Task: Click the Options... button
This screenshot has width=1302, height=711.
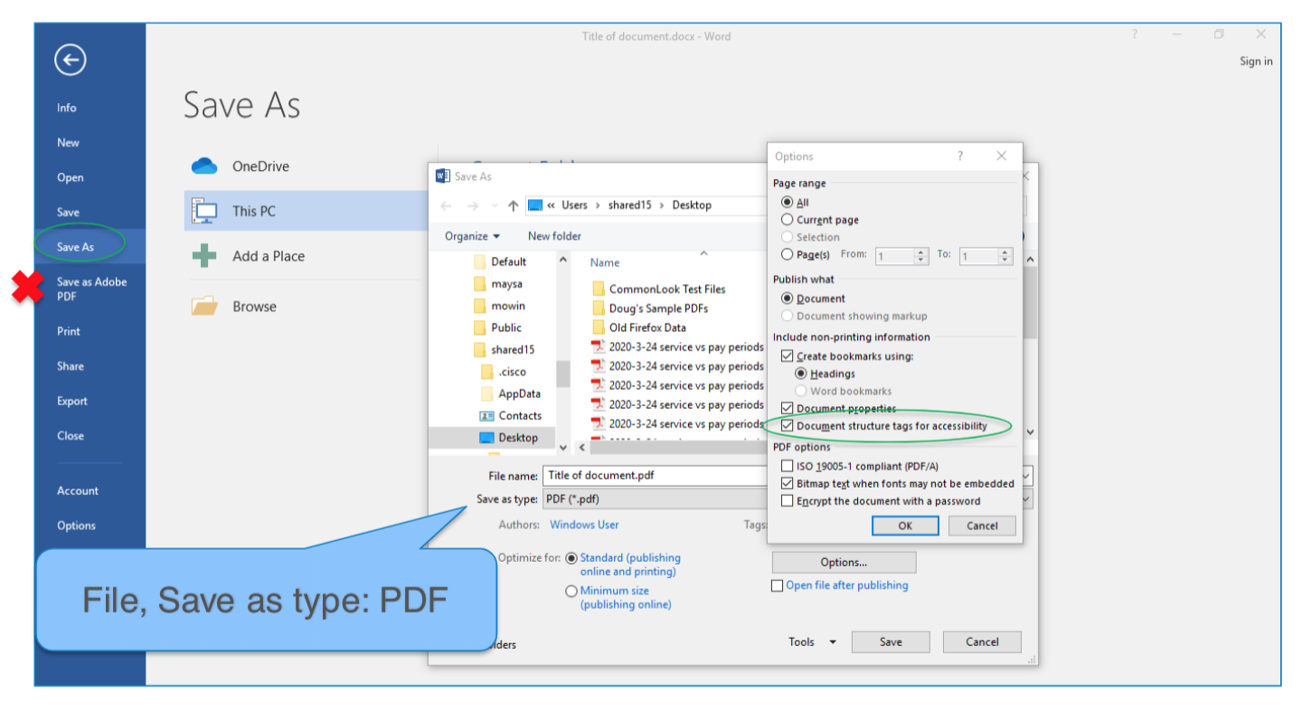Action: (x=844, y=563)
